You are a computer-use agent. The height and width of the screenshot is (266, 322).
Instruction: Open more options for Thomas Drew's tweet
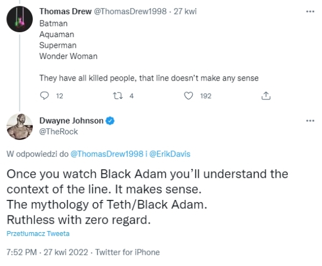click(309, 11)
